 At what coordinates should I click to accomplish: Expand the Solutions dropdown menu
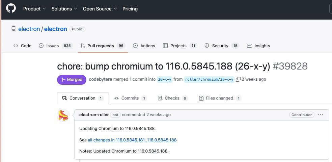64,9
